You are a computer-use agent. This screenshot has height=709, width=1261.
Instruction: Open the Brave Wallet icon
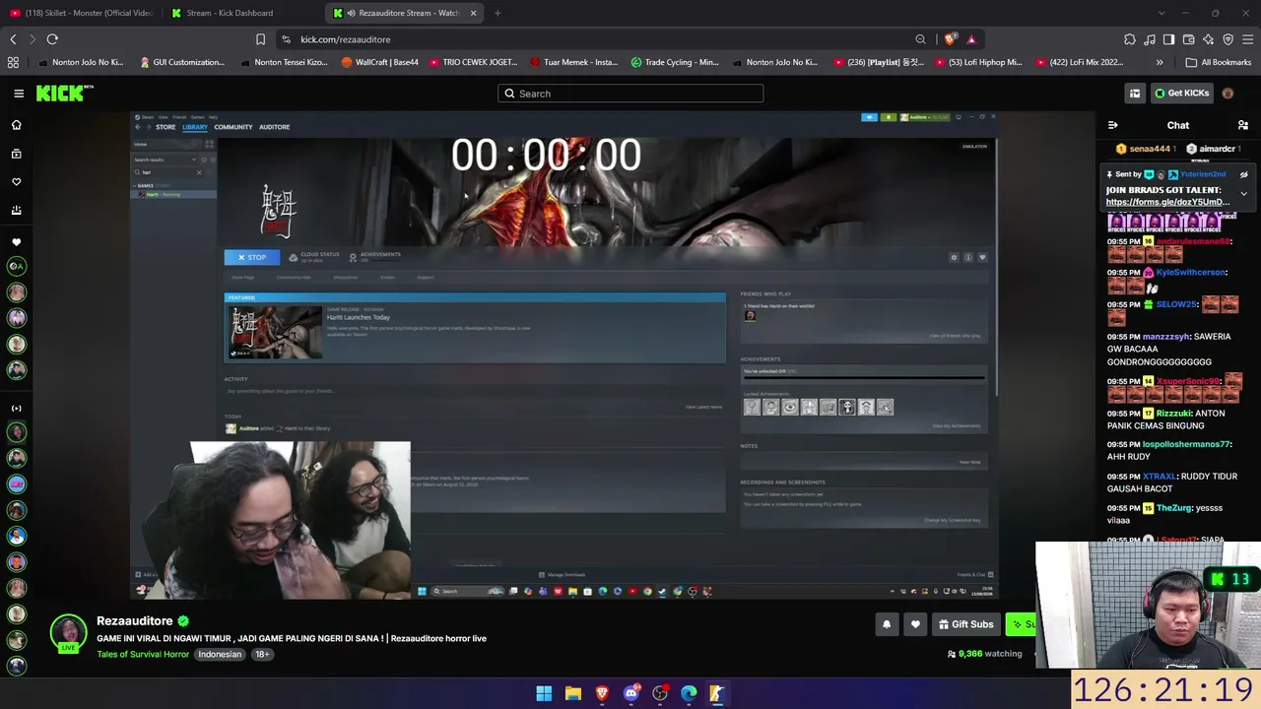click(x=1188, y=39)
